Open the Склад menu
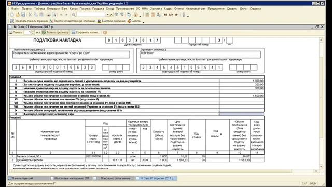332x187 pixels. (x=110, y=9)
